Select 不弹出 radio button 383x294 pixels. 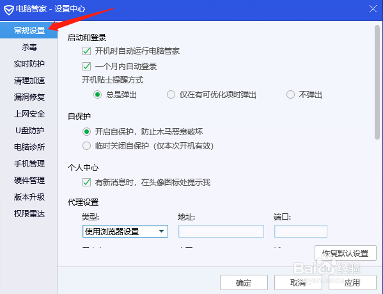[290, 94]
